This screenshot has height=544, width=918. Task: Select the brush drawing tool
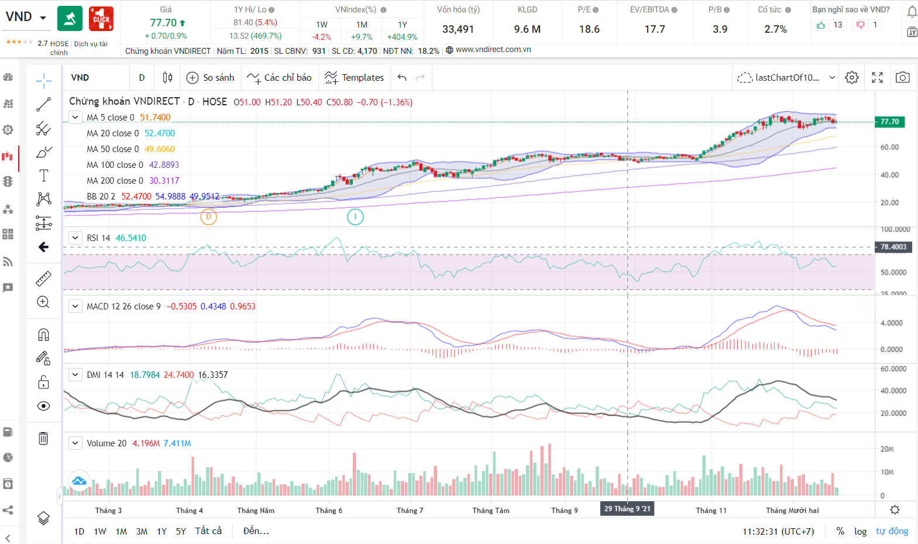44,152
